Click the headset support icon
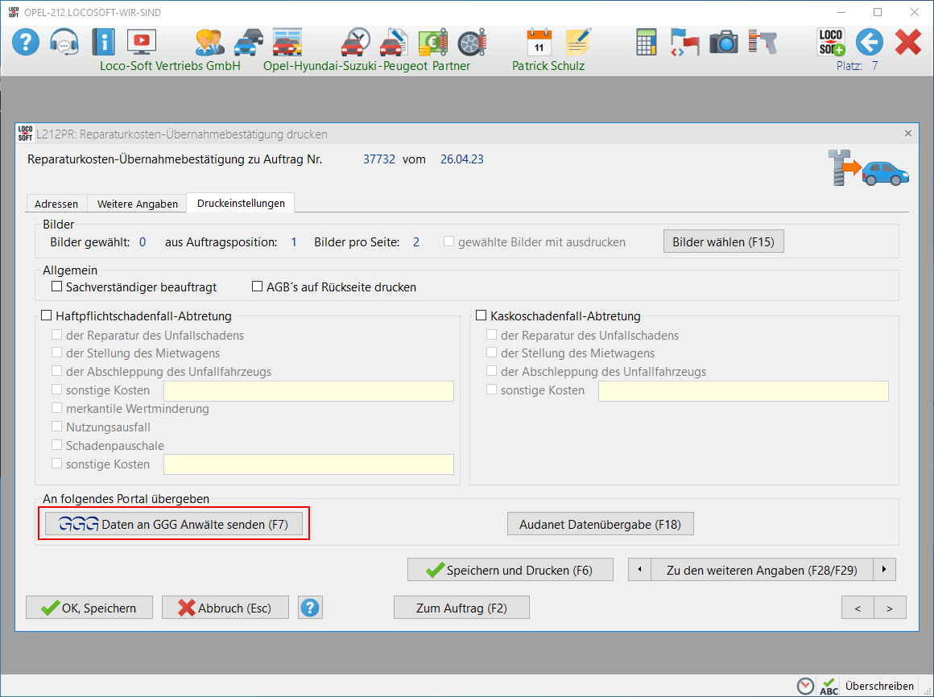 point(64,41)
